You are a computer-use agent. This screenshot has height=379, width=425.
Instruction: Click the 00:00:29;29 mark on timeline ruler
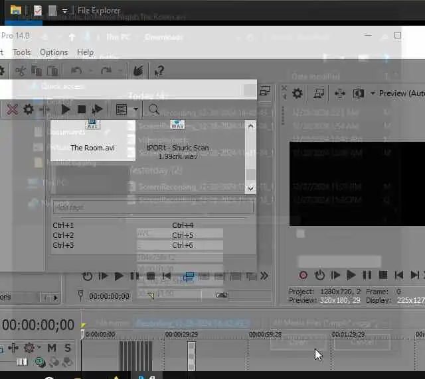(x=181, y=335)
